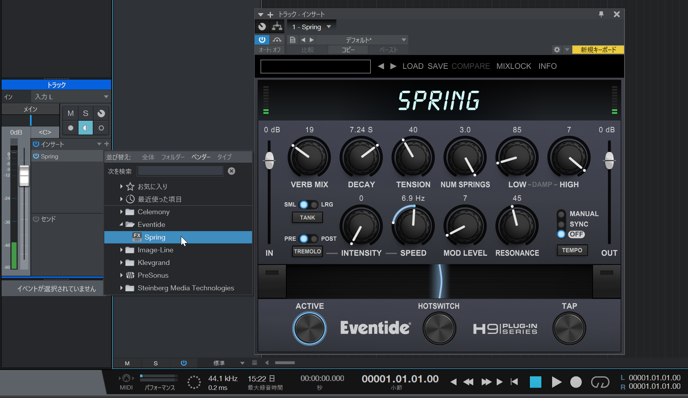Go to next marker transport arrow
The height and width of the screenshot is (398, 688).
click(x=499, y=382)
